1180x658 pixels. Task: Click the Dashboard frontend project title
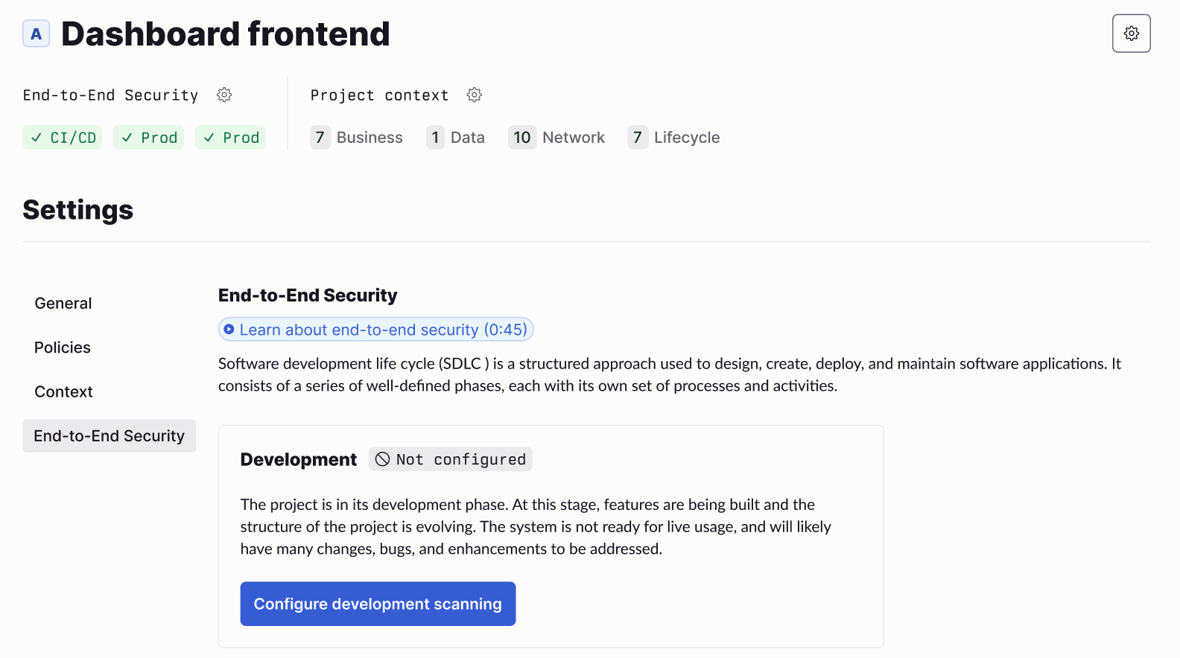pyautogui.click(x=225, y=34)
